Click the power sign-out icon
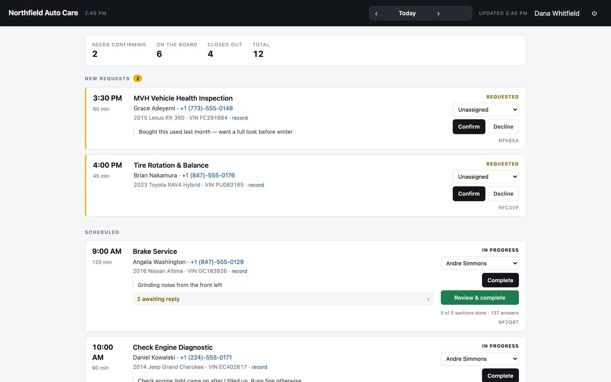Screen dimensions: 611x382 pyautogui.click(x=594, y=13)
